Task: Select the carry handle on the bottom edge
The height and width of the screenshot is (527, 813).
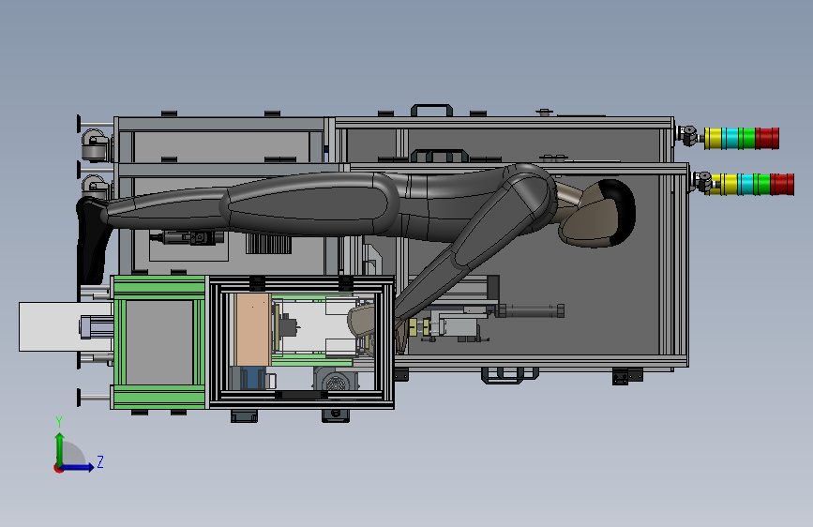Action: [x=510, y=375]
